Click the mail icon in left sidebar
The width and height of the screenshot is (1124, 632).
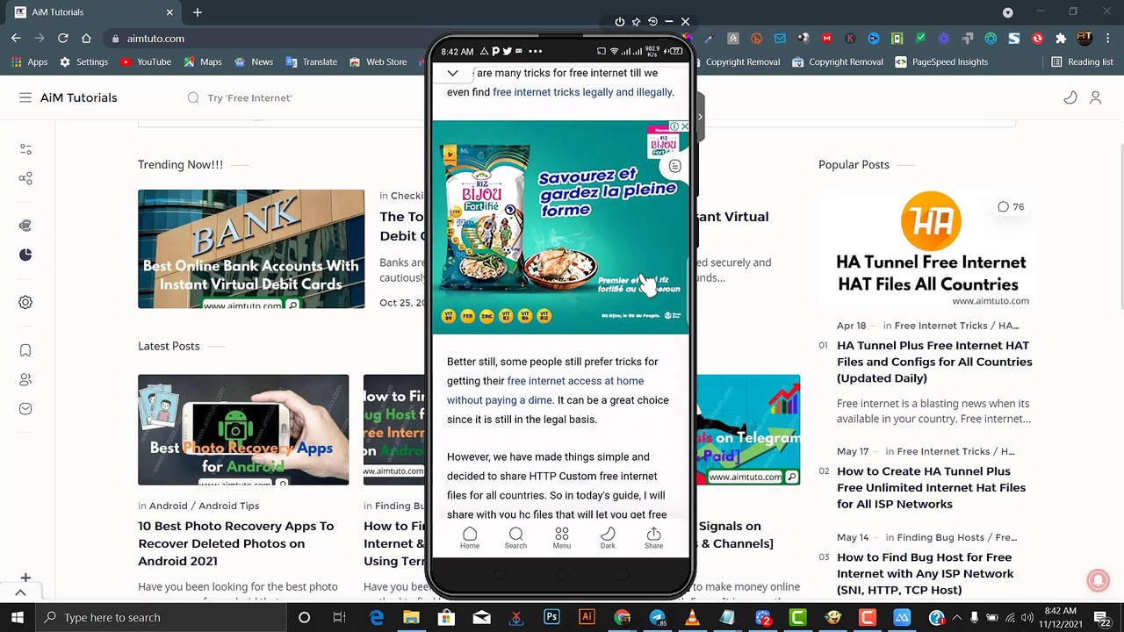[25, 408]
